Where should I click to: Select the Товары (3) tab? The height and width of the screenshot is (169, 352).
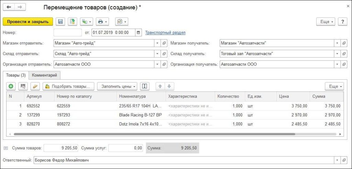(x=15, y=75)
